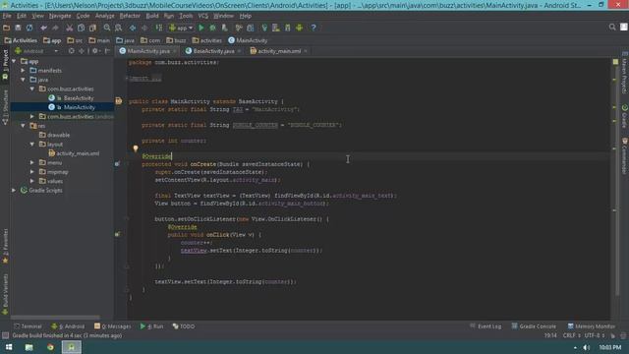Select activity_main.xml in the project tree

point(78,153)
